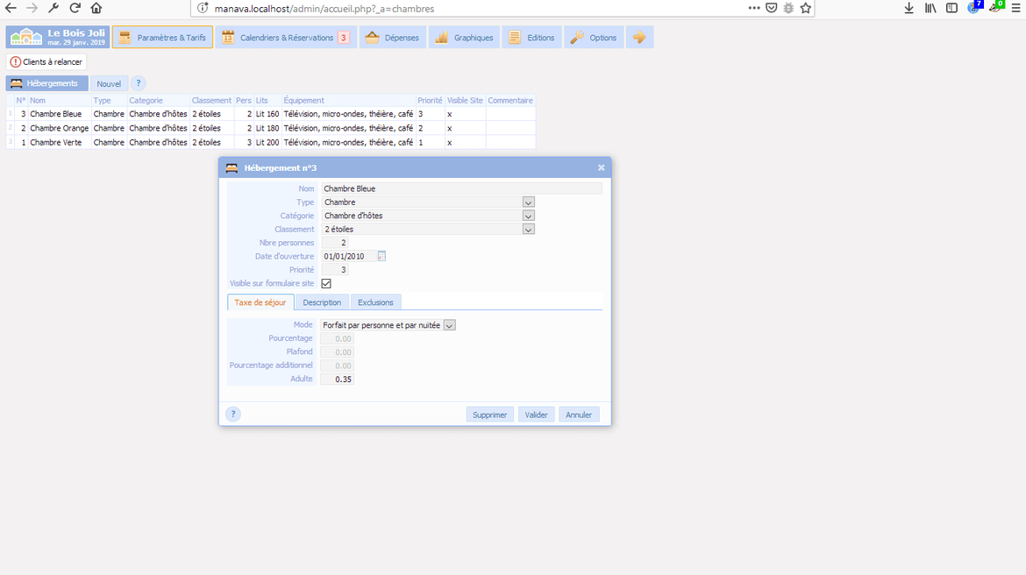This screenshot has width=1026, height=575.
Task: Open the arrow icon in top toolbar
Action: (x=639, y=38)
